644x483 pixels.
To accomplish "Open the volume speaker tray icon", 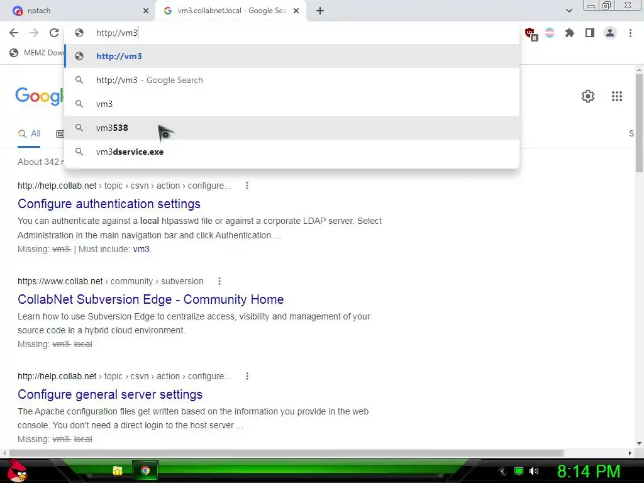I will 534,471.
